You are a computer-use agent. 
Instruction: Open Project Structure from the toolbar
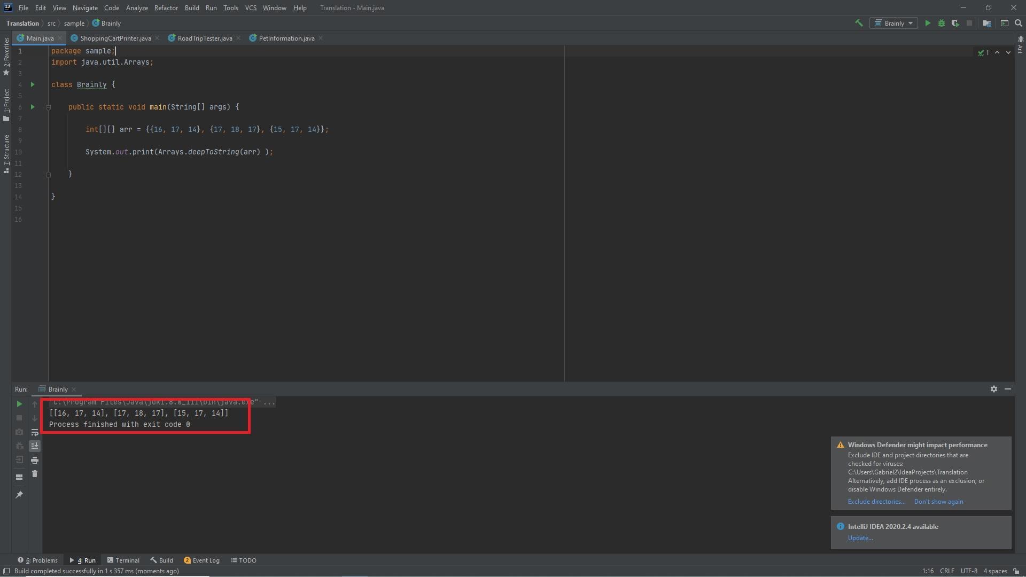pos(986,23)
